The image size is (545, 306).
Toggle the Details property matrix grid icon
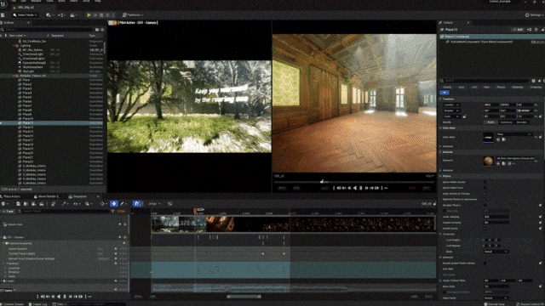(x=534, y=81)
